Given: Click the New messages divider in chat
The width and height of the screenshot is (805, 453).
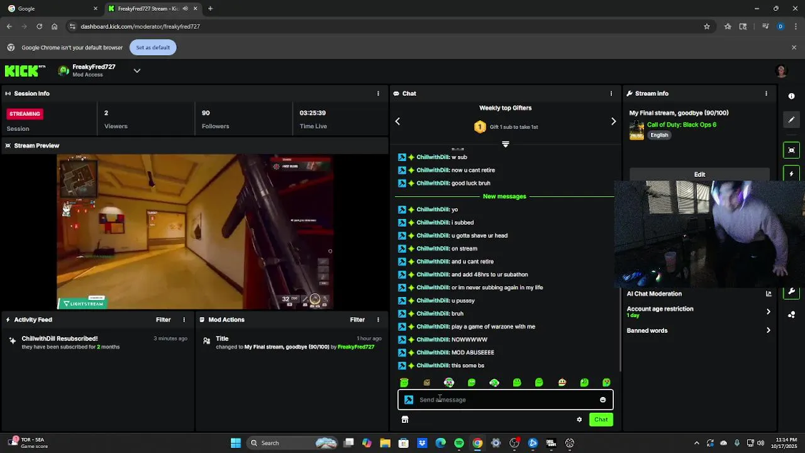Looking at the screenshot, I should 504,196.
